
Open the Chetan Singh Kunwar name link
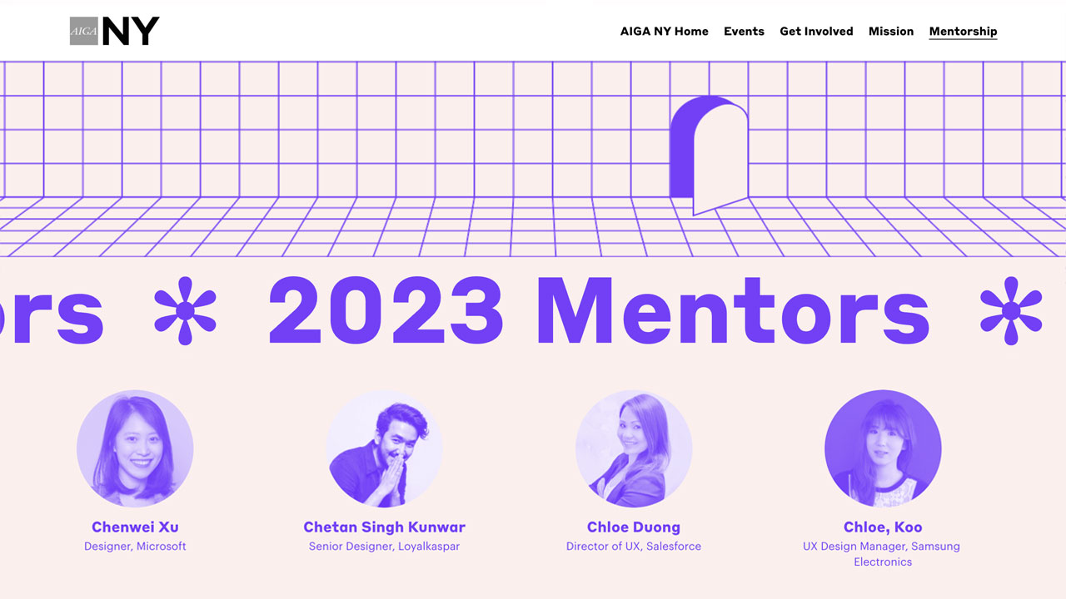pyautogui.click(x=384, y=527)
